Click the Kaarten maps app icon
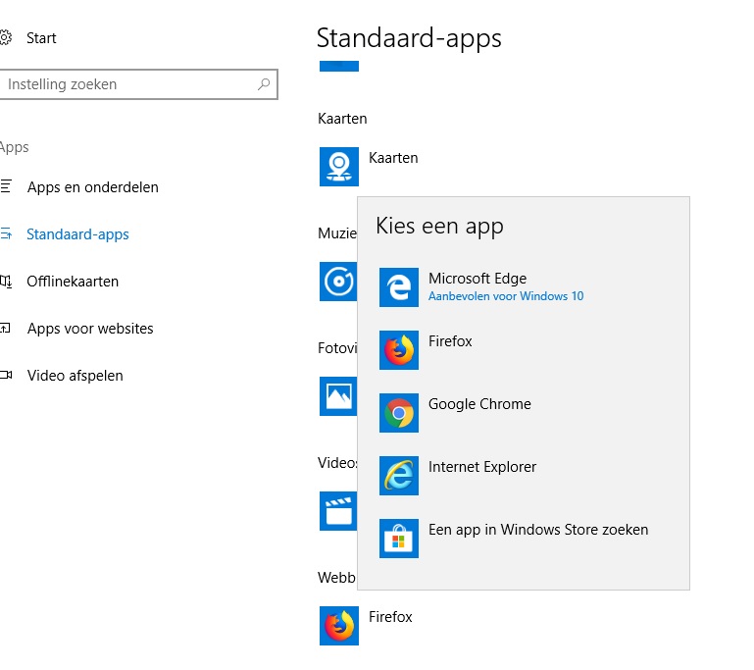Screen dimensions: 754x670 [x=339, y=167]
